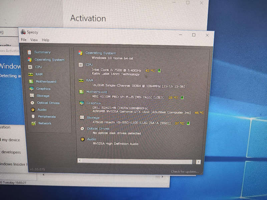This screenshot has width=267, height=200.
Task: Click the green temperature indicator beside 37 °C
Action: [188, 123]
